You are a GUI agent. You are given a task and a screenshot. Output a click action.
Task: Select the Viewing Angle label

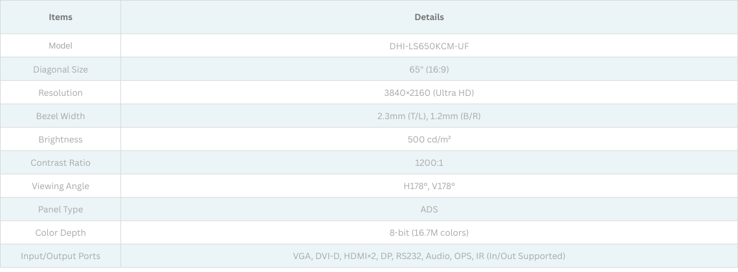click(x=60, y=186)
